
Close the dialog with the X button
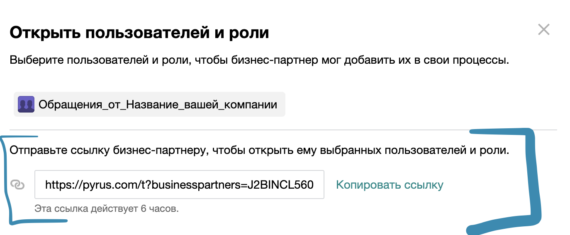pos(543,30)
